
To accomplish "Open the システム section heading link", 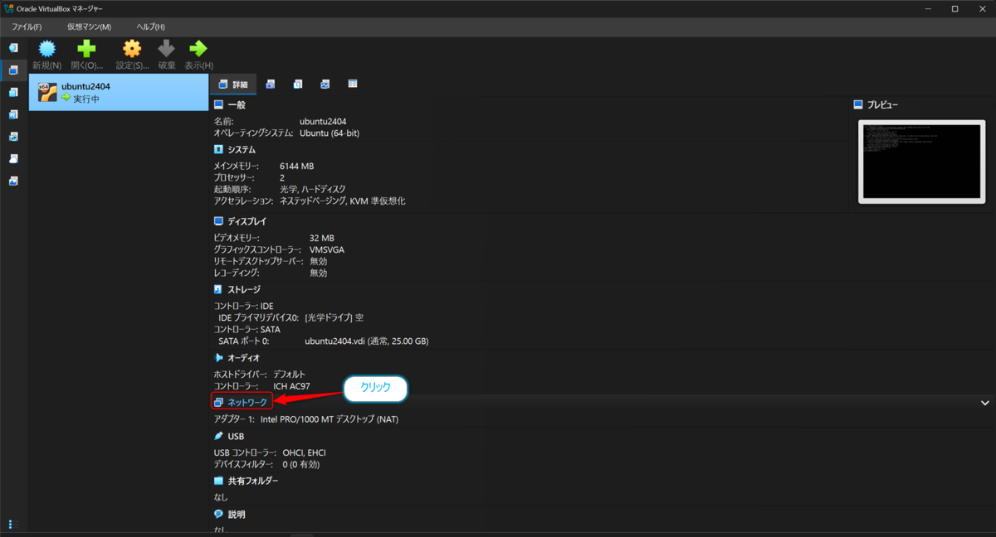I will 242,150.
